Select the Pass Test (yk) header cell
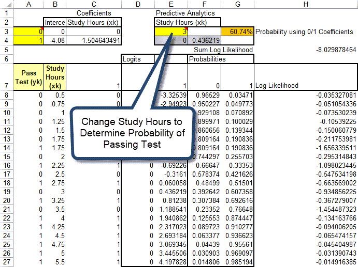 point(28,77)
